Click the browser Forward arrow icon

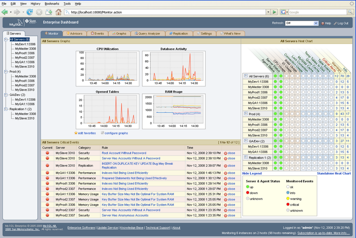coord(17,12)
